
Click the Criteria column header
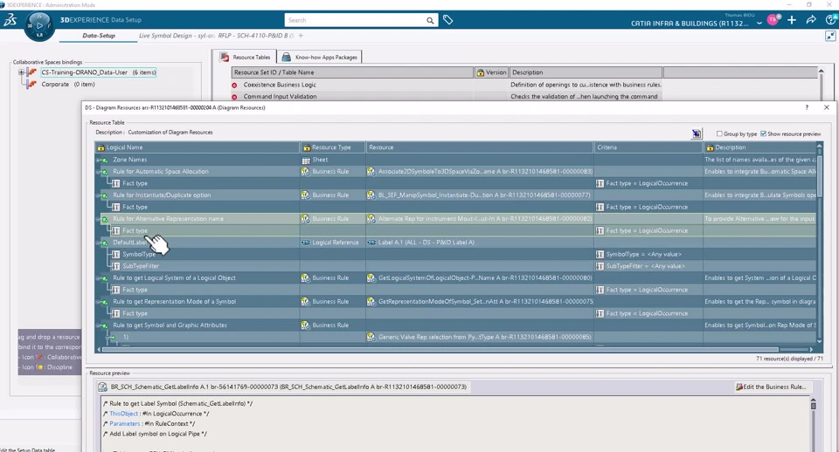coord(648,147)
